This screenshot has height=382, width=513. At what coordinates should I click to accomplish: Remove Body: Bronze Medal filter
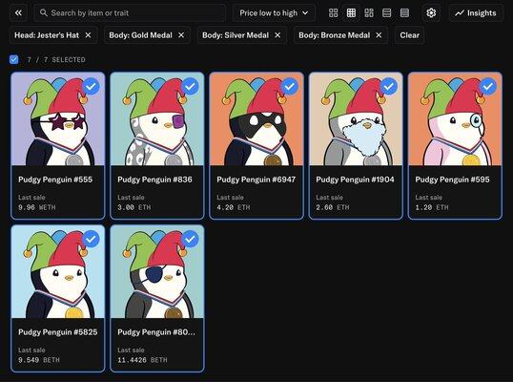click(379, 35)
